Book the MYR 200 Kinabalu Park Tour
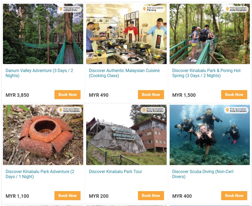 [151, 196]
